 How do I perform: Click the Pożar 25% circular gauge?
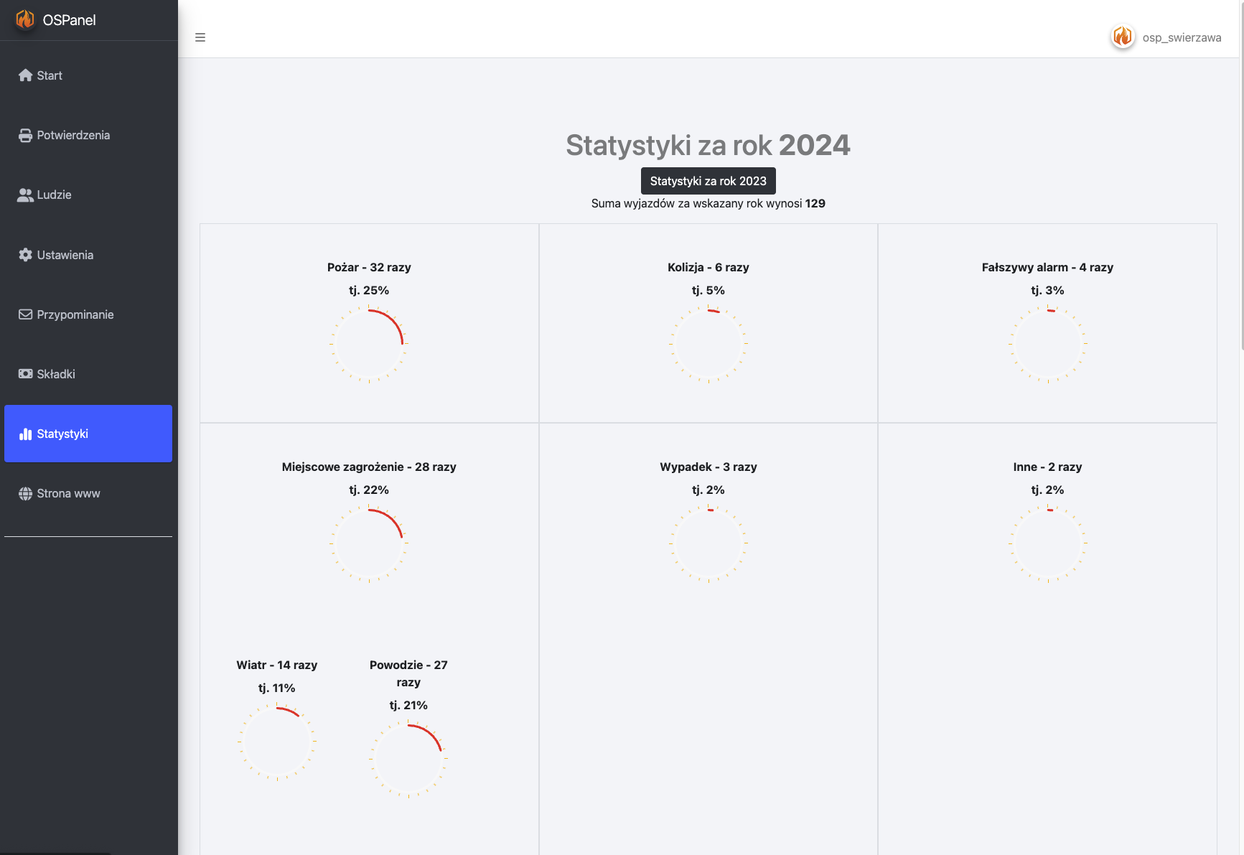[369, 344]
